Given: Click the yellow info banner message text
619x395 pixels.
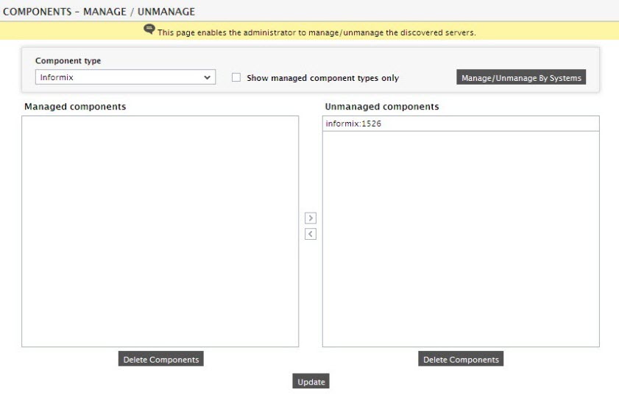Looking at the screenshot, I should [x=316, y=32].
